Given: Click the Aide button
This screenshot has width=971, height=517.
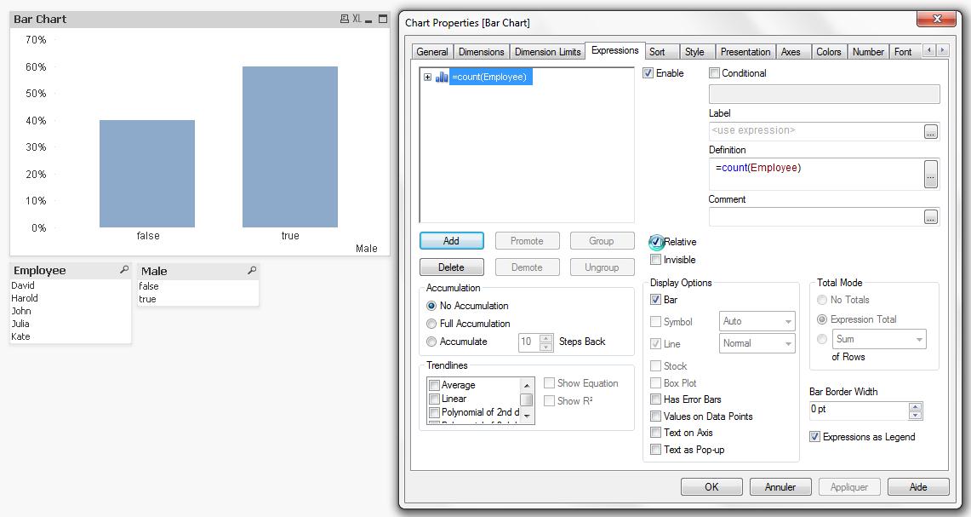Looking at the screenshot, I should 917,486.
